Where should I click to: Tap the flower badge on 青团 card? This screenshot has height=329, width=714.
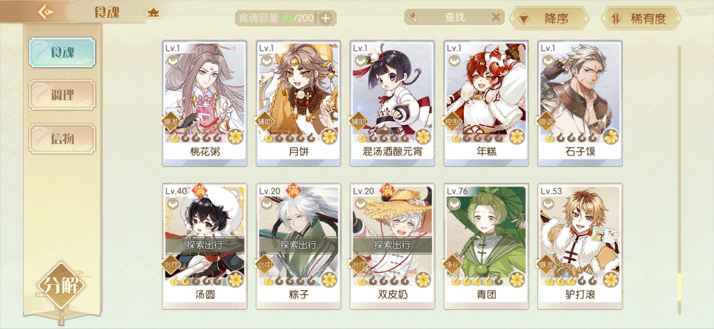point(517,279)
